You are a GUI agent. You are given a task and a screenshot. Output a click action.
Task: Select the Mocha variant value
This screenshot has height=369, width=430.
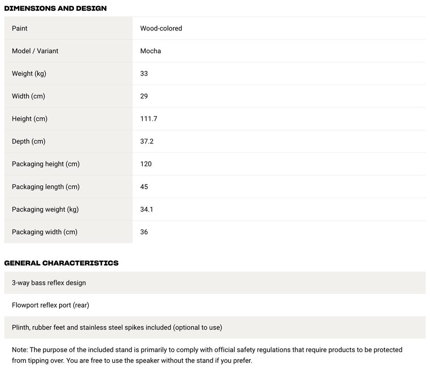(x=150, y=51)
